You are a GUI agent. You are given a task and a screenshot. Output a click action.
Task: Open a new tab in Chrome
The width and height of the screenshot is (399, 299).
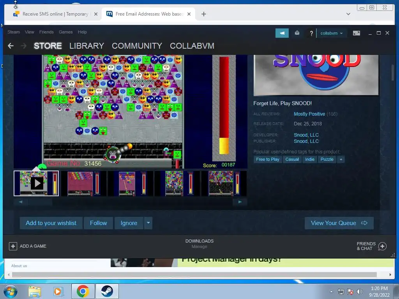pyautogui.click(x=203, y=14)
